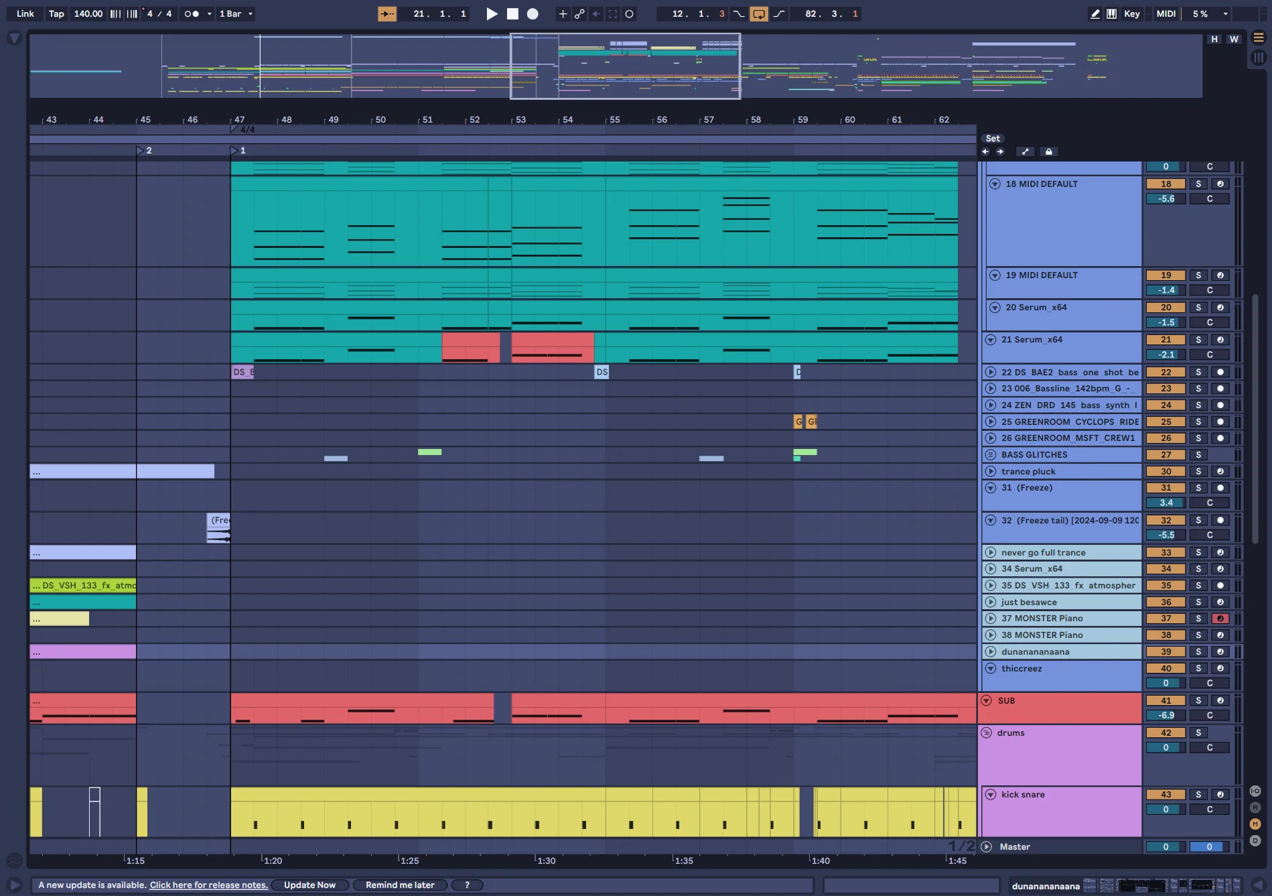Image resolution: width=1272 pixels, height=896 pixels.
Task: Start playback with the Play button
Action: (492, 13)
